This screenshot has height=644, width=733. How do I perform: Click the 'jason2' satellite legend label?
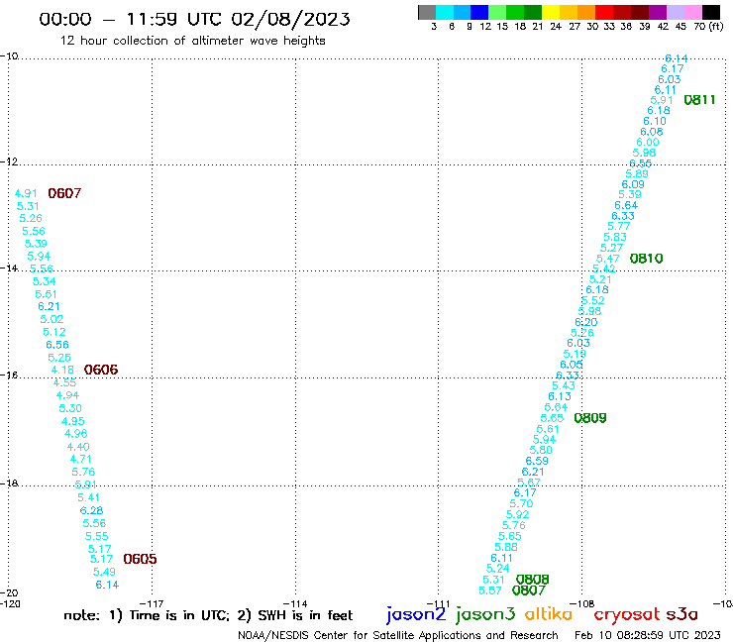click(416, 614)
